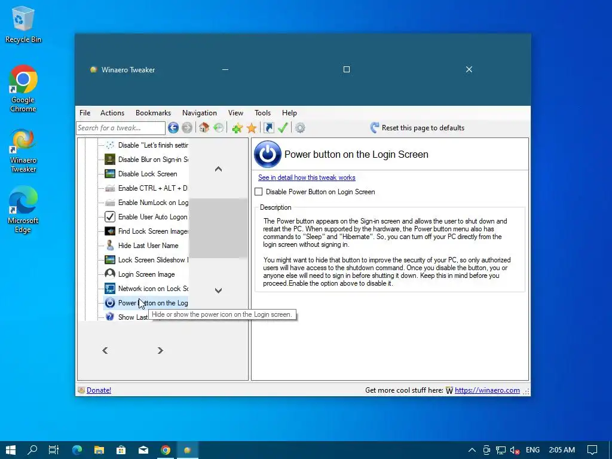This screenshot has width=612, height=459.
Task: Show hidden system tray icons chevron
Action: pos(472,450)
